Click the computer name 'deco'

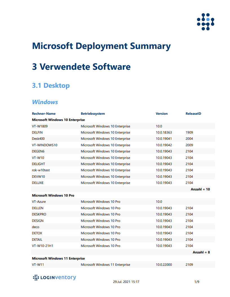[x=36, y=227]
